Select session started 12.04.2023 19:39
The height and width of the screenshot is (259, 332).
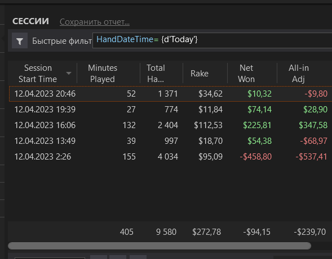click(171, 110)
